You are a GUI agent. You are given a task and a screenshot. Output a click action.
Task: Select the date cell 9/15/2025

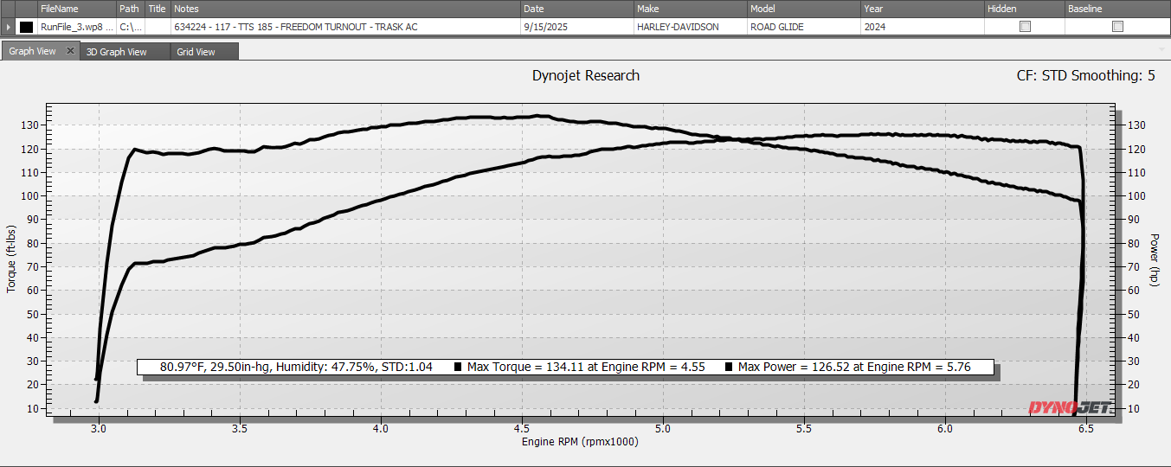(576, 27)
